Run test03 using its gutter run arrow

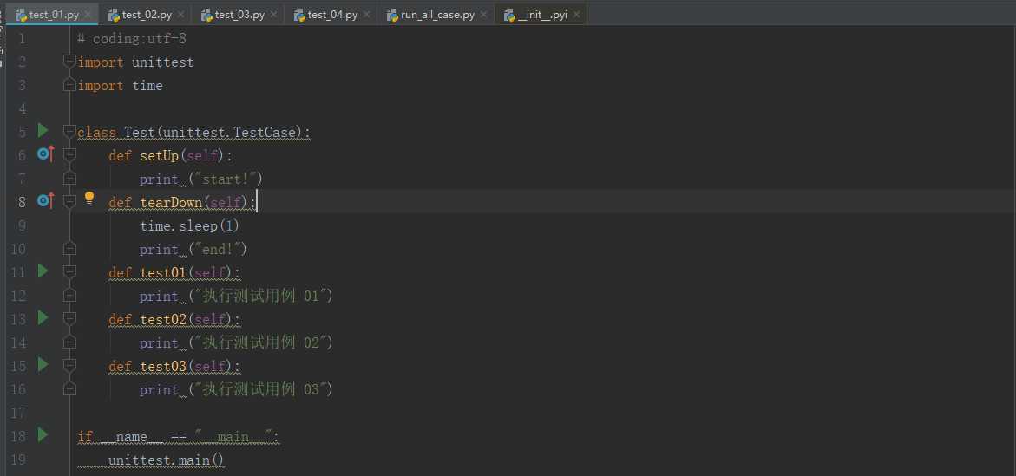(x=43, y=364)
